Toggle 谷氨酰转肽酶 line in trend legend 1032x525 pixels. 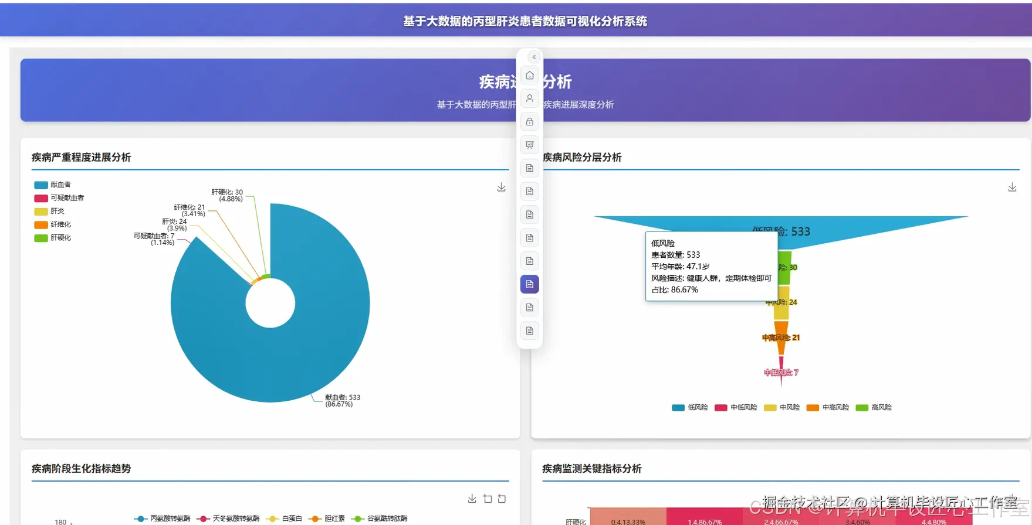380,519
